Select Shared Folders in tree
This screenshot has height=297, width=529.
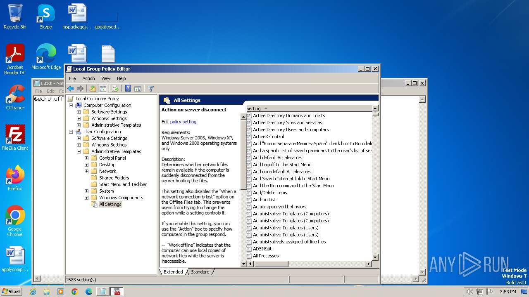click(114, 178)
